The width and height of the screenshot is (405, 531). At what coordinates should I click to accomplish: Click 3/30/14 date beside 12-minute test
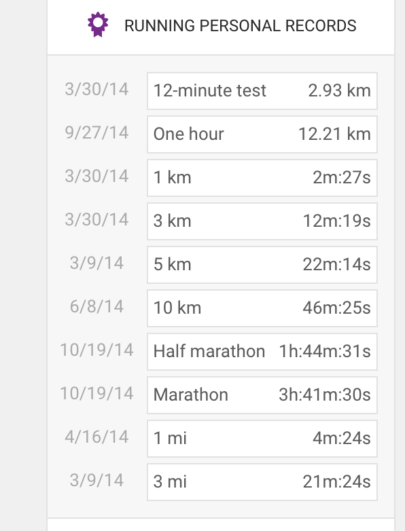tap(96, 90)
